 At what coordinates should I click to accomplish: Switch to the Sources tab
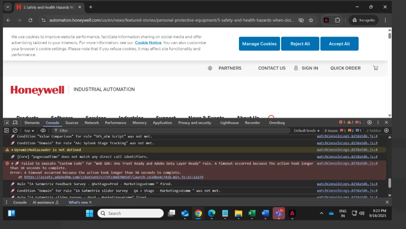click(x=72, y=123)
